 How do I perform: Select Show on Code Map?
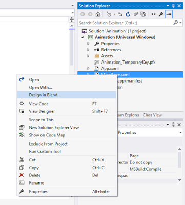tap(67, 135)
